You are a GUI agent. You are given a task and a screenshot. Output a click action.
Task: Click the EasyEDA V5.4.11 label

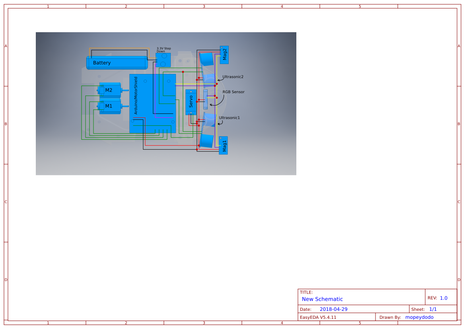point(320,317)
